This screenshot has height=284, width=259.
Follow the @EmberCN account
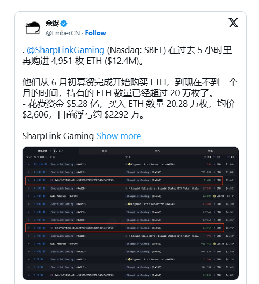(95, 33)
